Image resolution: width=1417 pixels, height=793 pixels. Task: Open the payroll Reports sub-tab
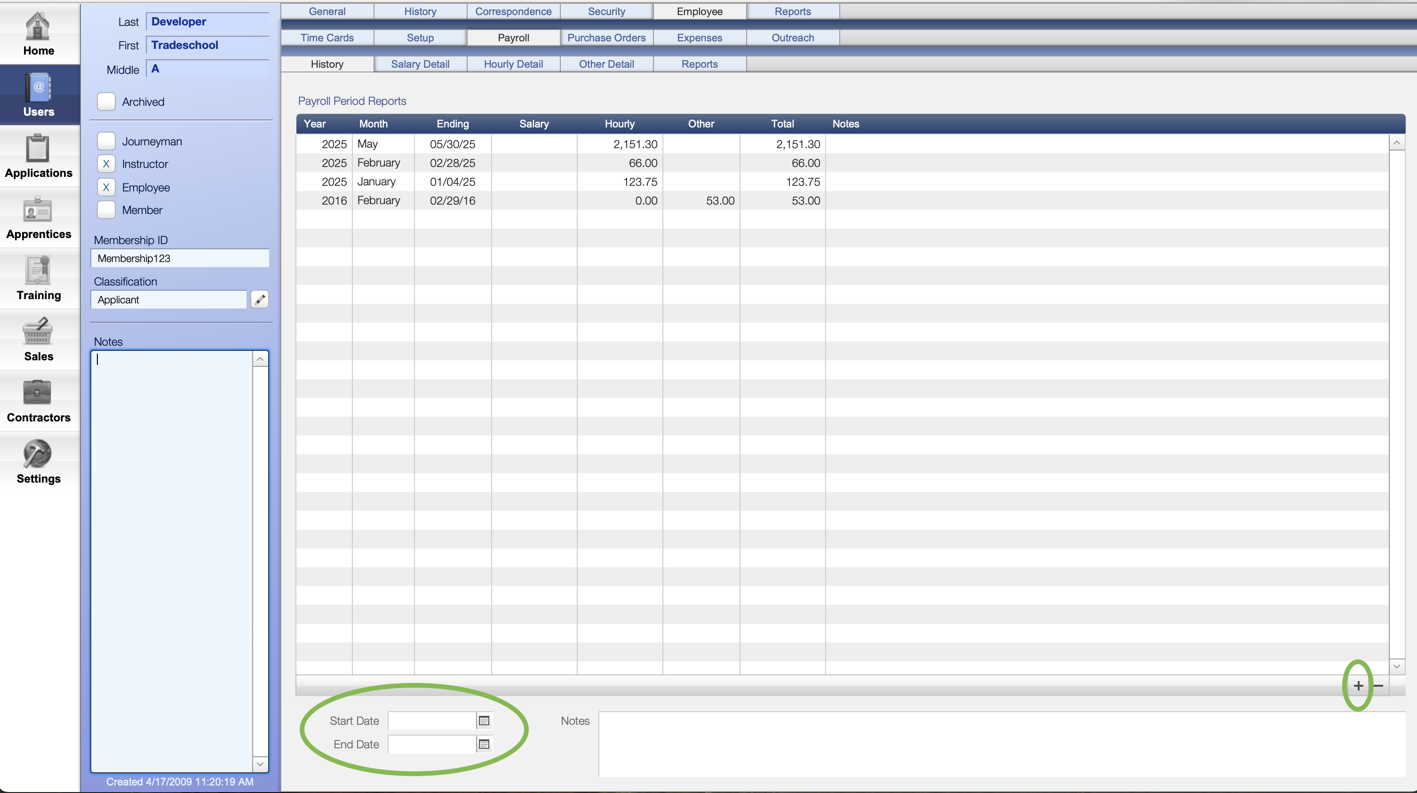700,64
